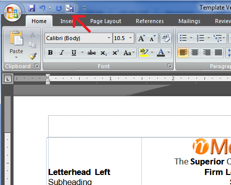231x185 pixels.
Task: Click the Cut scissors icon
Action: pos(33,34)
